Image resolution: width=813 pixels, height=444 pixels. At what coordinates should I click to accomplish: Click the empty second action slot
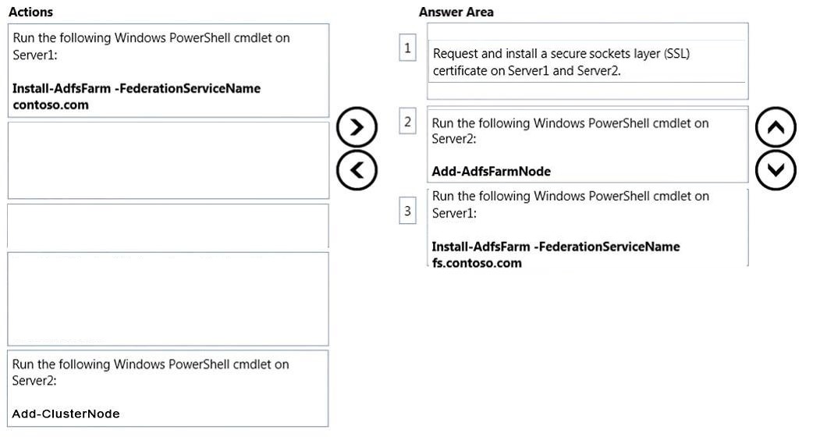(168, 160)
